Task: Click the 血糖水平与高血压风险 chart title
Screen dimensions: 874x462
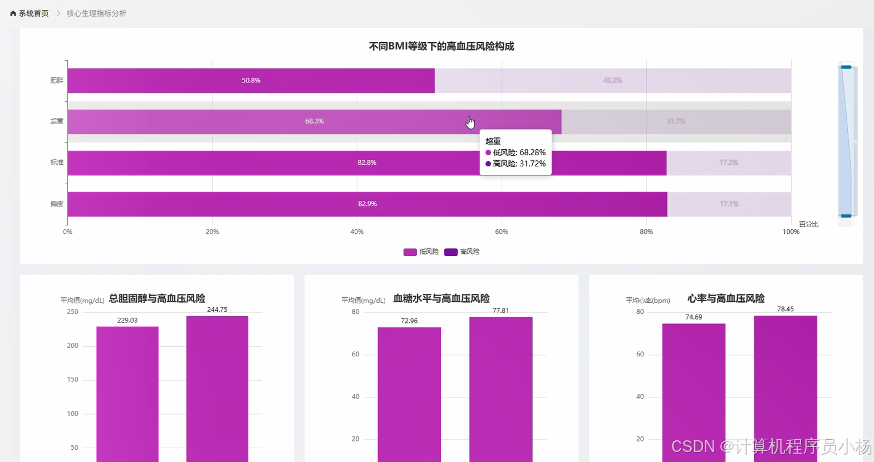Action: (x=441, y=298)
